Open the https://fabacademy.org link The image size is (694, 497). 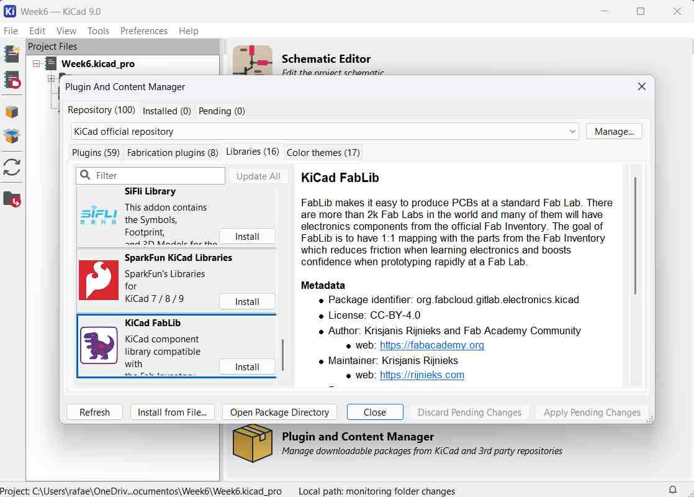pyautogui.click(x=431, y=345)
